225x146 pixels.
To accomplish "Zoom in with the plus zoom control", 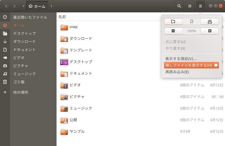I will click(210, 31).
